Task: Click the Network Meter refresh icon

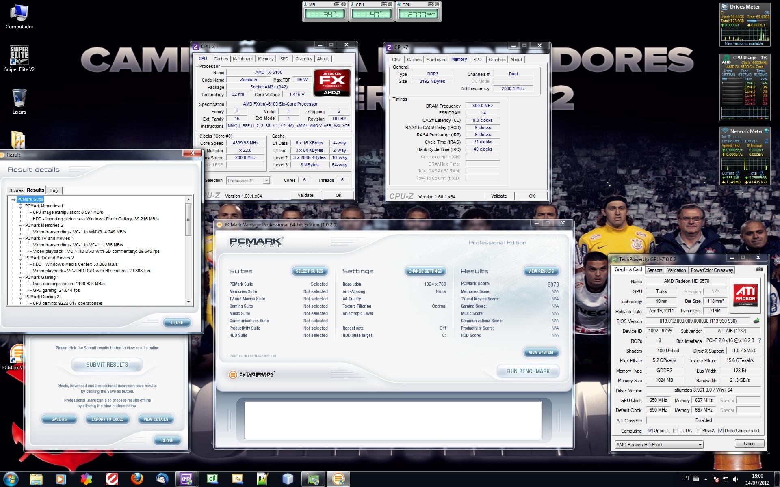Action: (766, 141)
